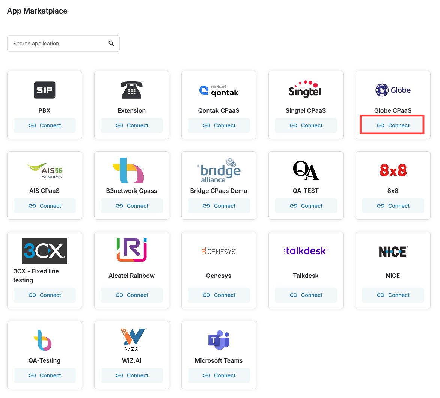Connect AIS CPaaS

(45, 206)
